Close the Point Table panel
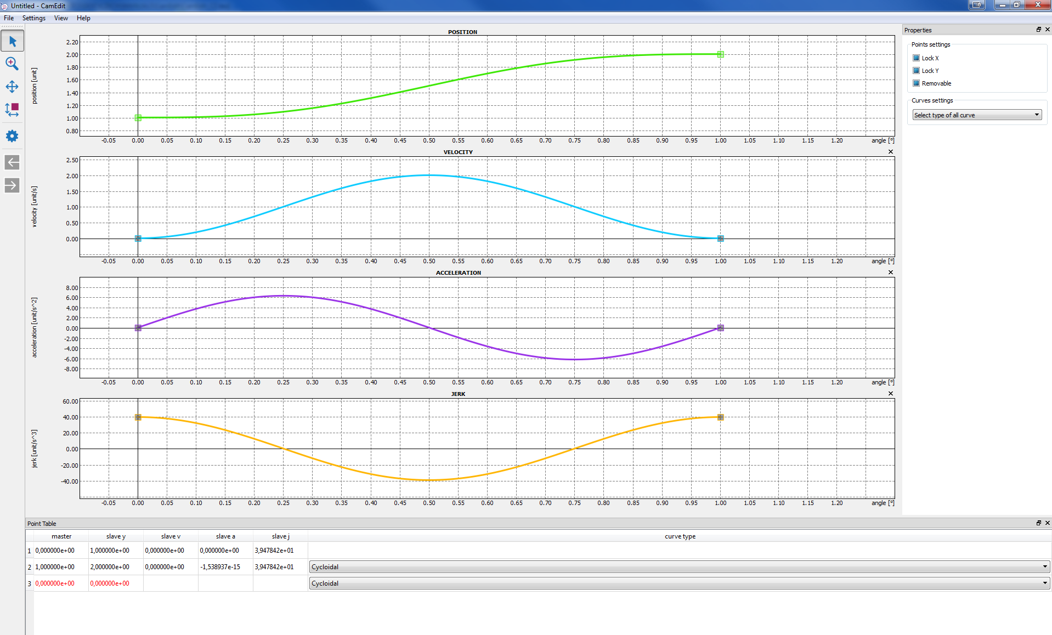 1047,523
